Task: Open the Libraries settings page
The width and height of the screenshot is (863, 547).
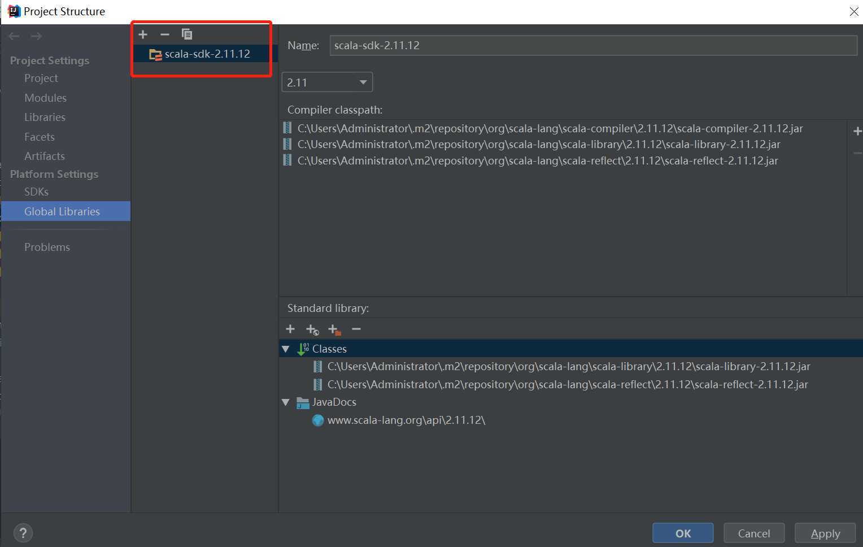Action: pyautogui.click(x=45, y=117)
